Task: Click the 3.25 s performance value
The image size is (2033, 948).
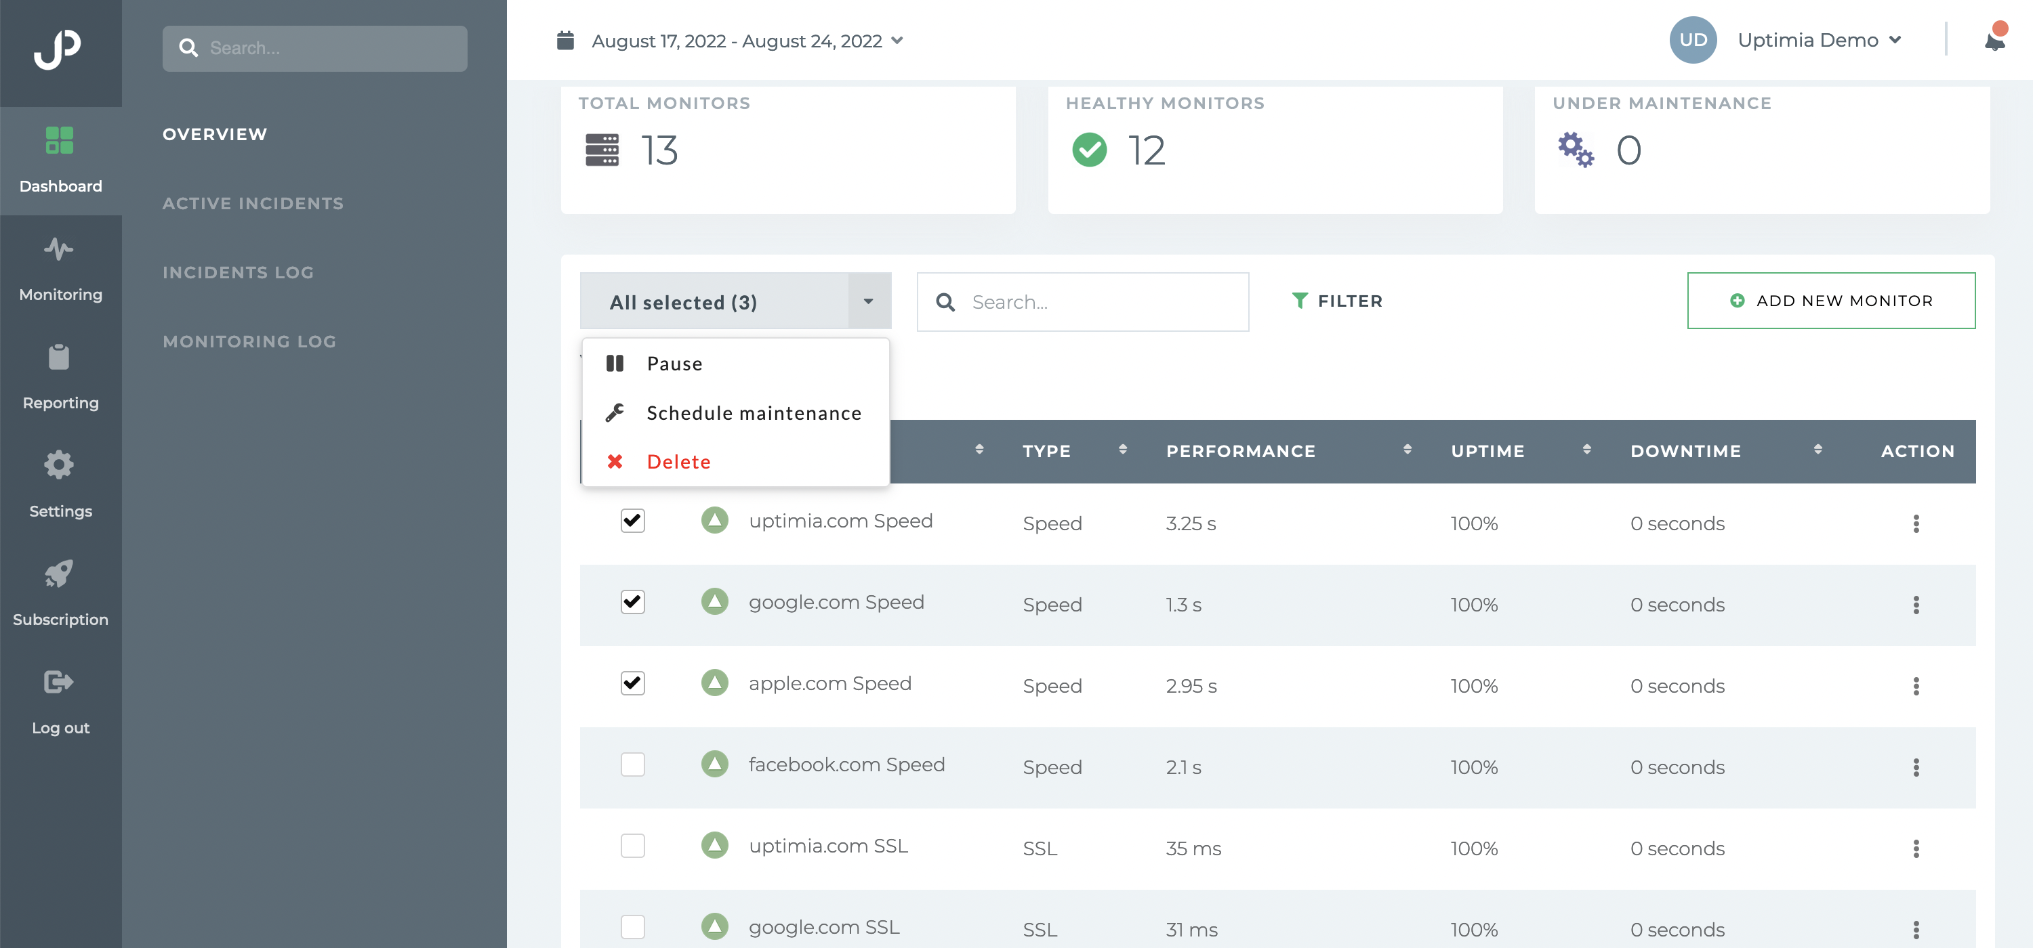Action: point(1191,523)
